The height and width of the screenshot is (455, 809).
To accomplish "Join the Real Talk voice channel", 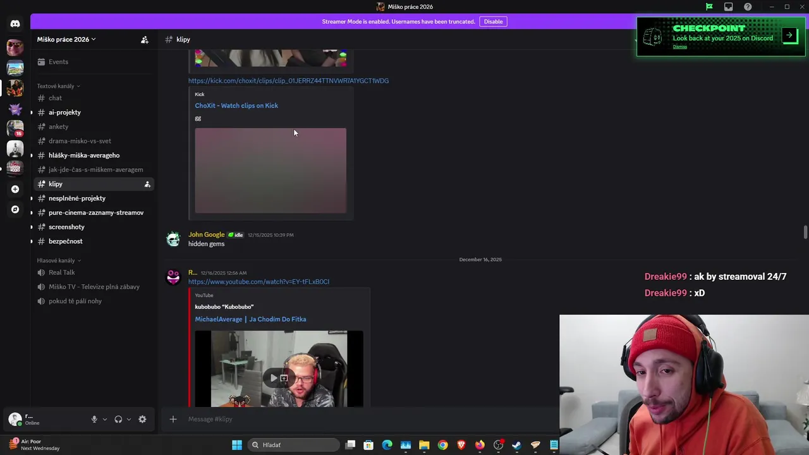I will pyautogui.click(x=94, y=272).
